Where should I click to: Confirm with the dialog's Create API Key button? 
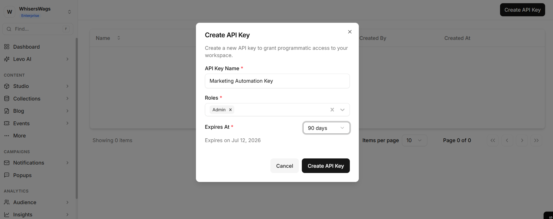pyautogui.click(x=326, y=166)
